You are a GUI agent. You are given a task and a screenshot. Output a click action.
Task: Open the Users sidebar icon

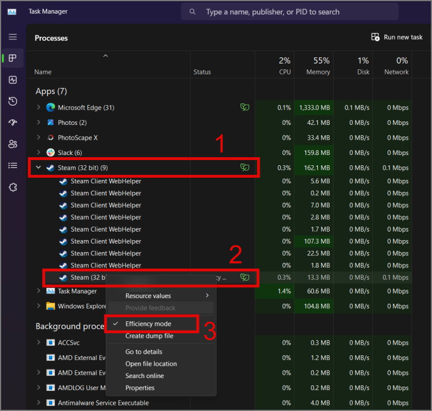click(13, 144)
